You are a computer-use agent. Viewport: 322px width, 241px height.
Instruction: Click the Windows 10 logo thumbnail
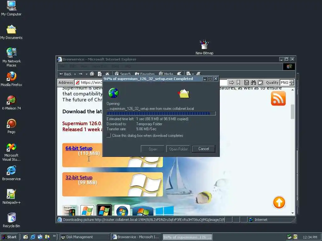click(165, 211)
